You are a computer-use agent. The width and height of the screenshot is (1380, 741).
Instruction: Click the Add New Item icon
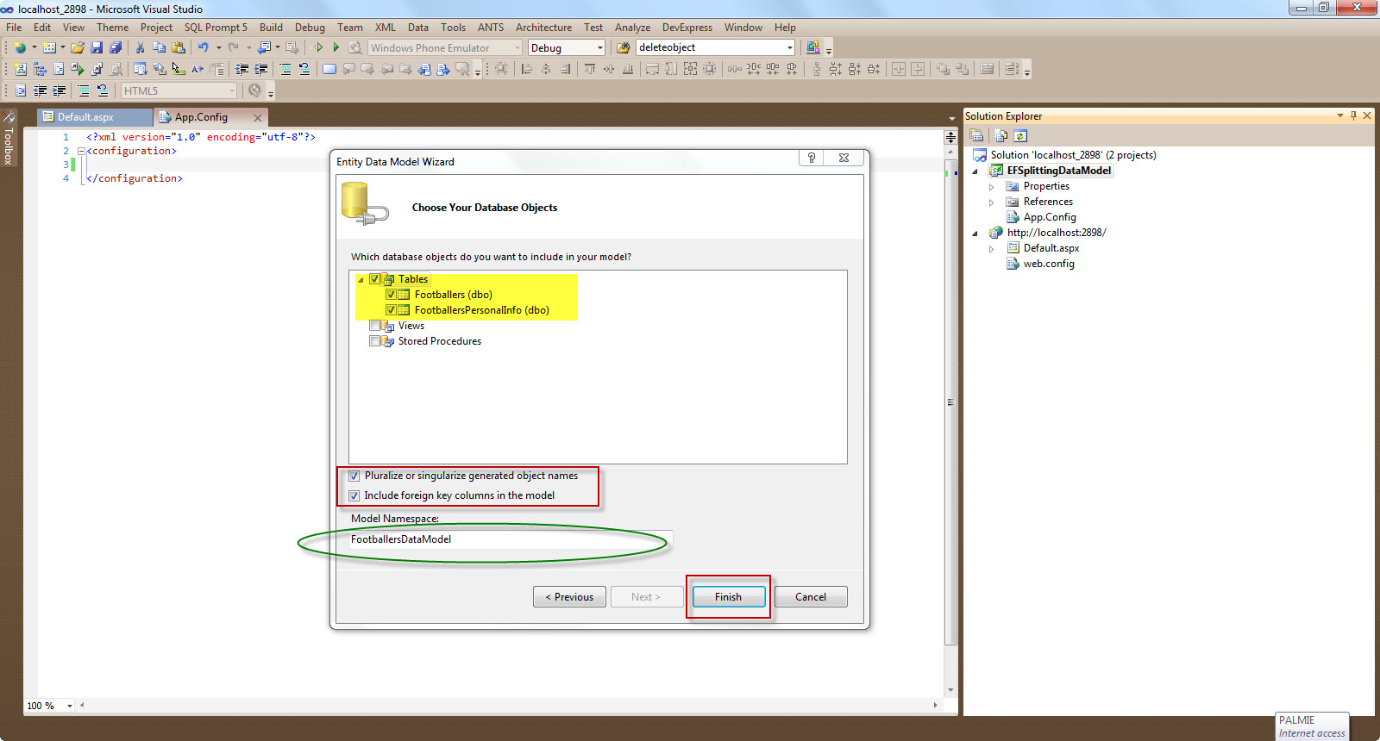click(x=49, y=47)
